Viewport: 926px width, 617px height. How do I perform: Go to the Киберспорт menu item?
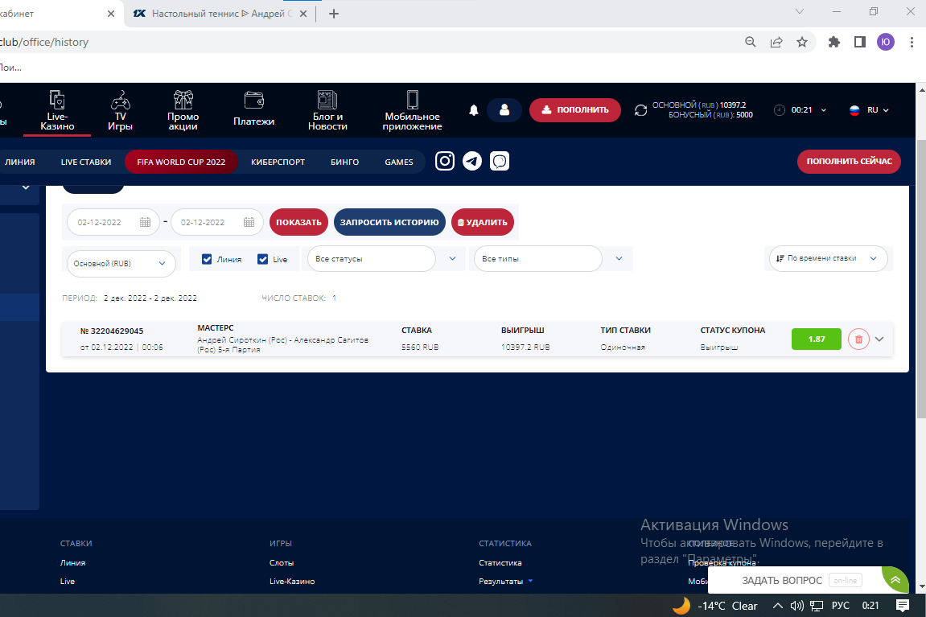point(278,162)
